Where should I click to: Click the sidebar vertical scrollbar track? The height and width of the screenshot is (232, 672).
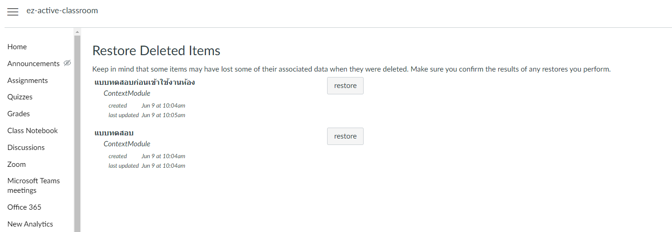[77, 137]
